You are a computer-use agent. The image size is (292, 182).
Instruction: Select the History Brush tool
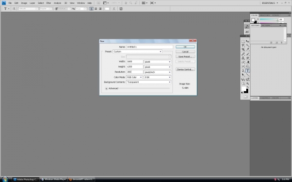(248, 58)
